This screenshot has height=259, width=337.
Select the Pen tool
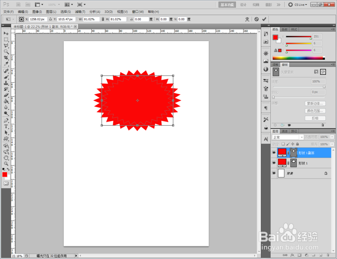(6, 121)
